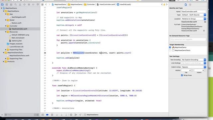Viewport: 213px width, 120px height.
Task: Collapse the MapViewDemoTests group triangle
Action: coord(4,53)
